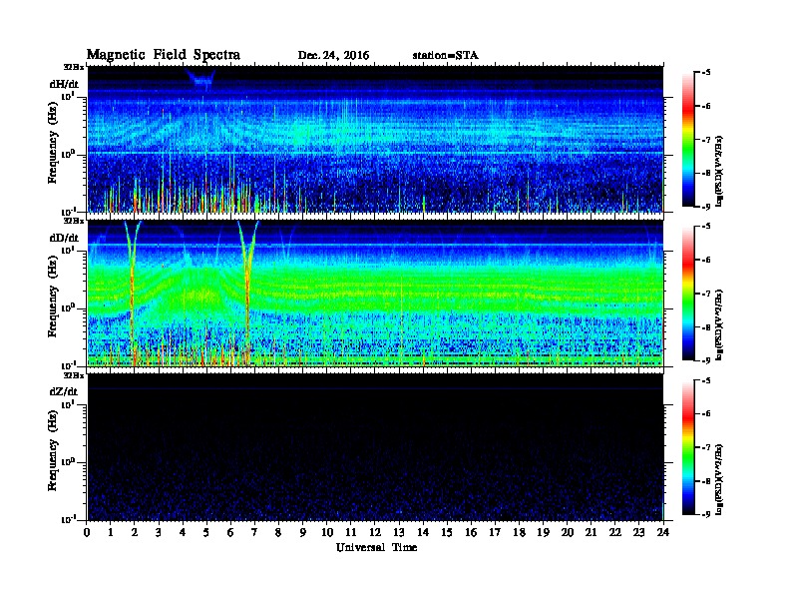
Task: Click hour tick label "16" on time axis
Action: point(471,532)
